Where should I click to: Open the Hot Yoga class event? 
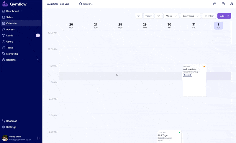(169, 137)
